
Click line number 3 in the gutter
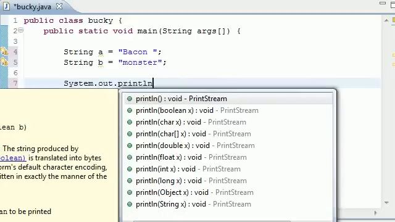coord(15,41)
